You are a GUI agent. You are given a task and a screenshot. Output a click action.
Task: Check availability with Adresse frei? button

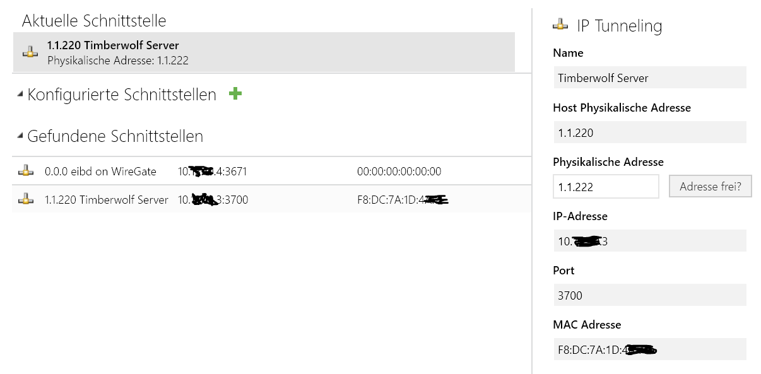[x=711, y=187]
